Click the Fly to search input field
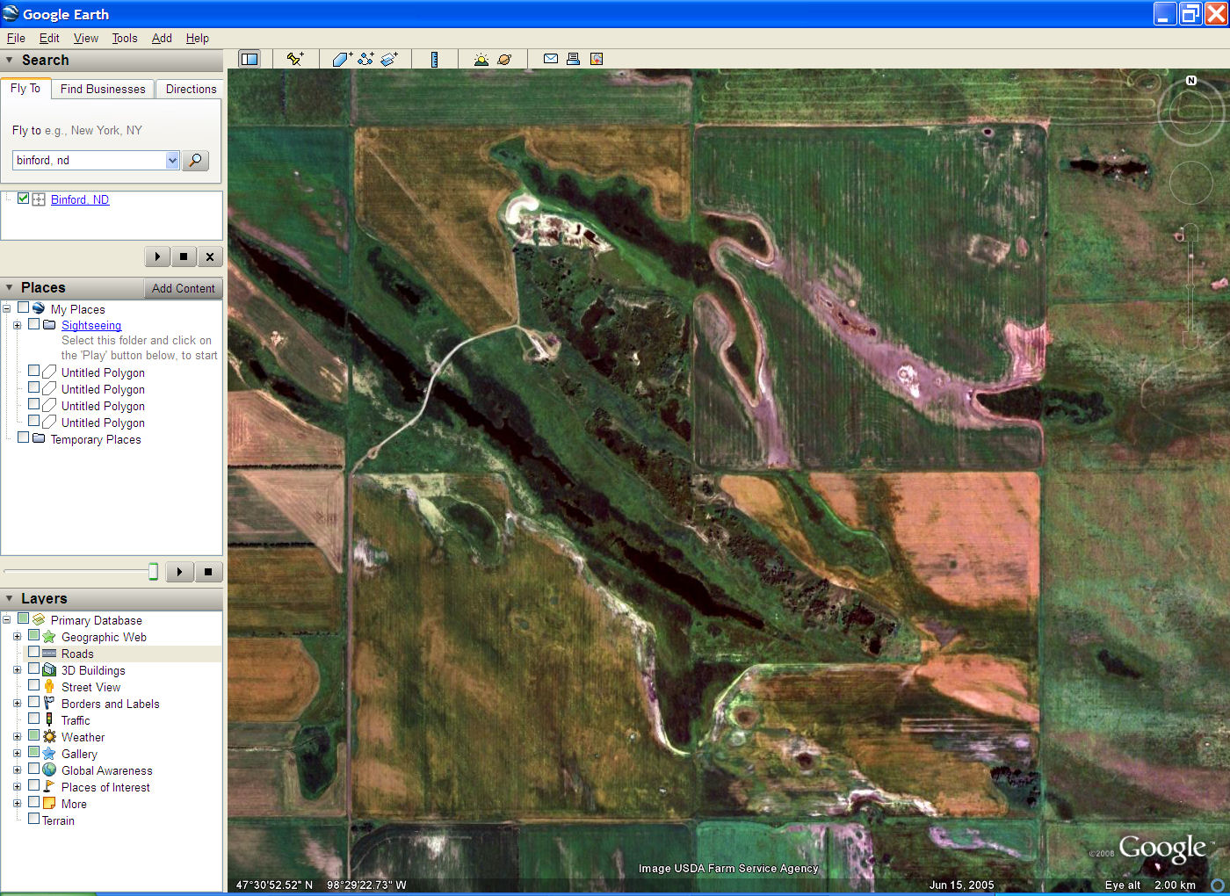Screen dimensions: 1230x896 (89, 160)
